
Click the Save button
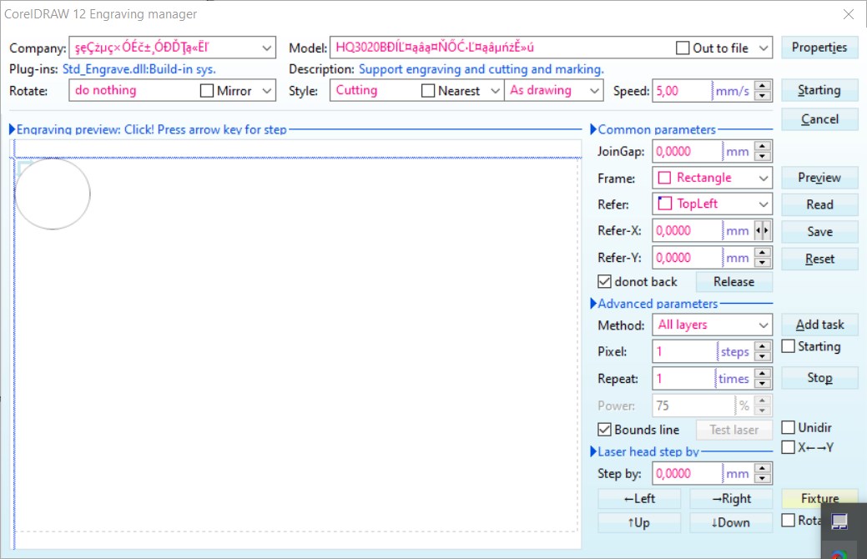(819, 232)
